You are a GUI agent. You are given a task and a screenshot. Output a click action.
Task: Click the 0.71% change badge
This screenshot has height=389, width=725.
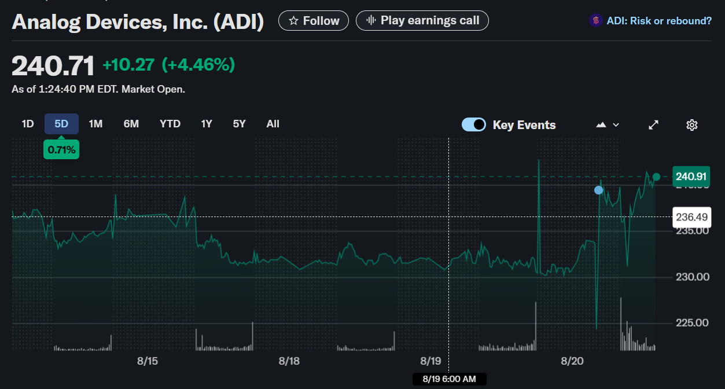tap(61, 149)
